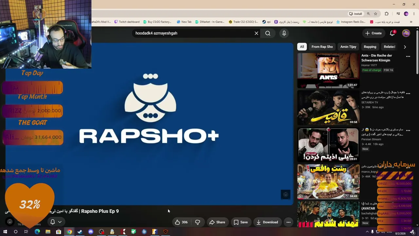The image size is (419, 236).
Task: Bookmark this page with the star
Action: point(375,14)
